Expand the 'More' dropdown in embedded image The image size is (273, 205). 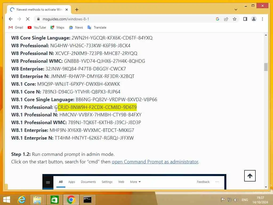(135, 182)
